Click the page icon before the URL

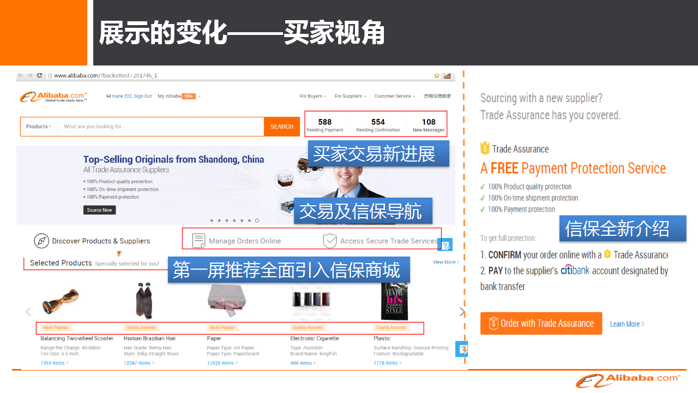(x=50, y=75)
